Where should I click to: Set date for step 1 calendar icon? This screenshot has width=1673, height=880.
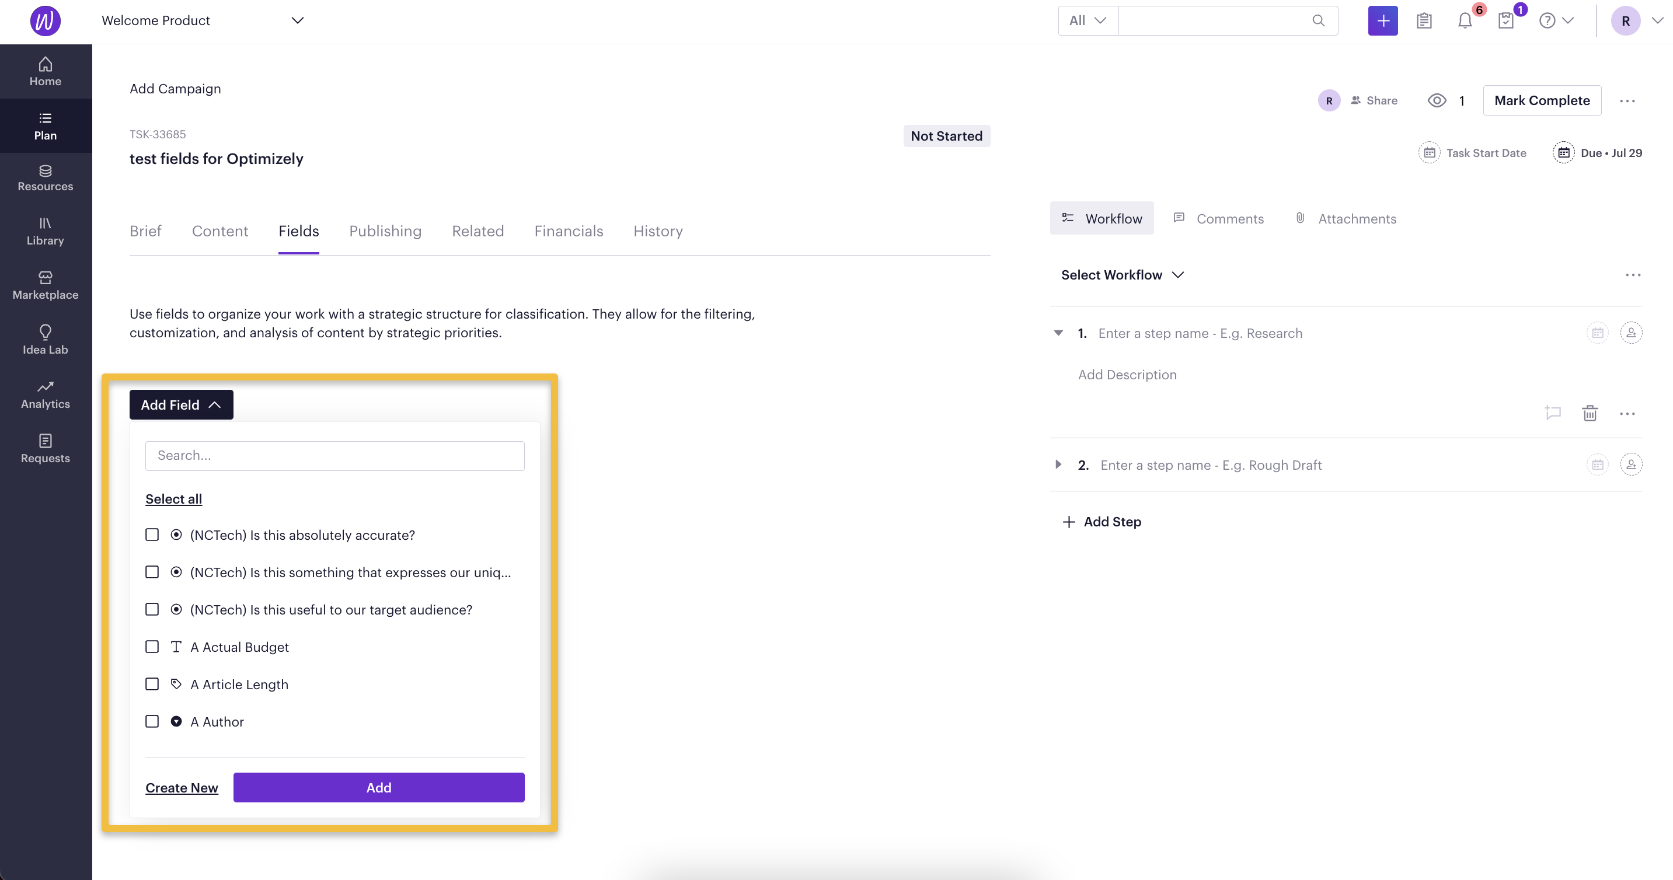(1597, 333)
